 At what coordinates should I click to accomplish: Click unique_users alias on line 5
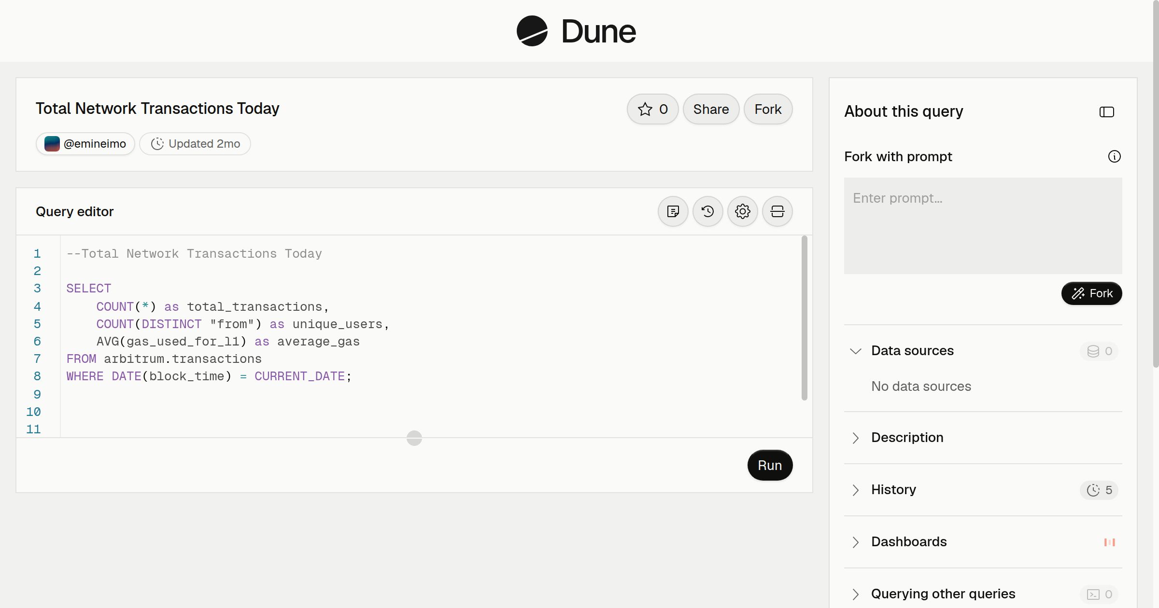pos(338,324)
